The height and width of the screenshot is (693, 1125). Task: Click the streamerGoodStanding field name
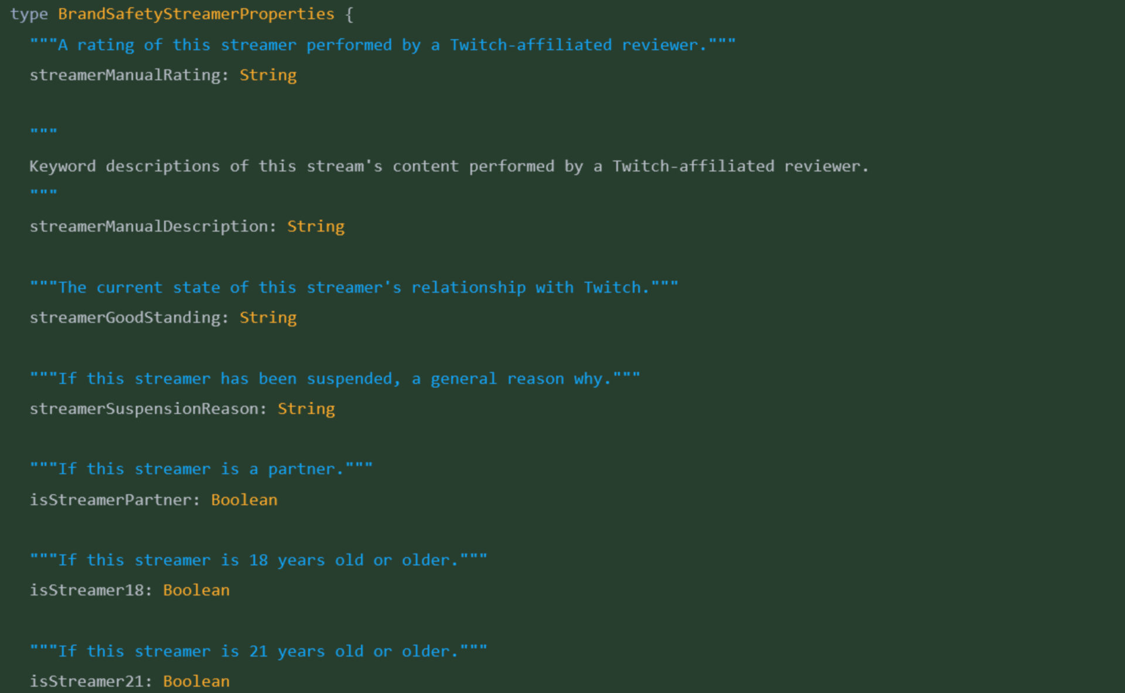tap(125, 318)
